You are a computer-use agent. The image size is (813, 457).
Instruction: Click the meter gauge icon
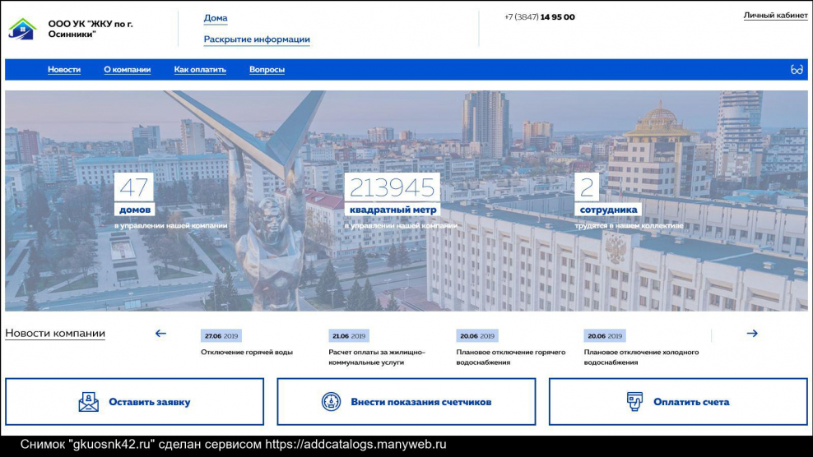[331, 402]
